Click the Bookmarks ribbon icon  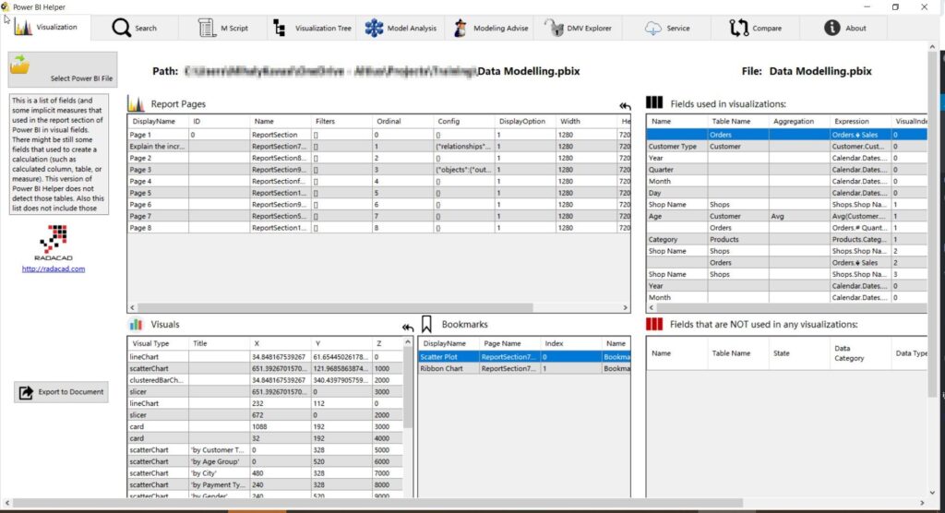pos(426,325)
